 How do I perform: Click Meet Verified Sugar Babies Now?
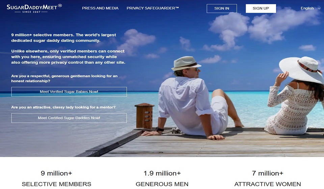click(x=69, y=92)
